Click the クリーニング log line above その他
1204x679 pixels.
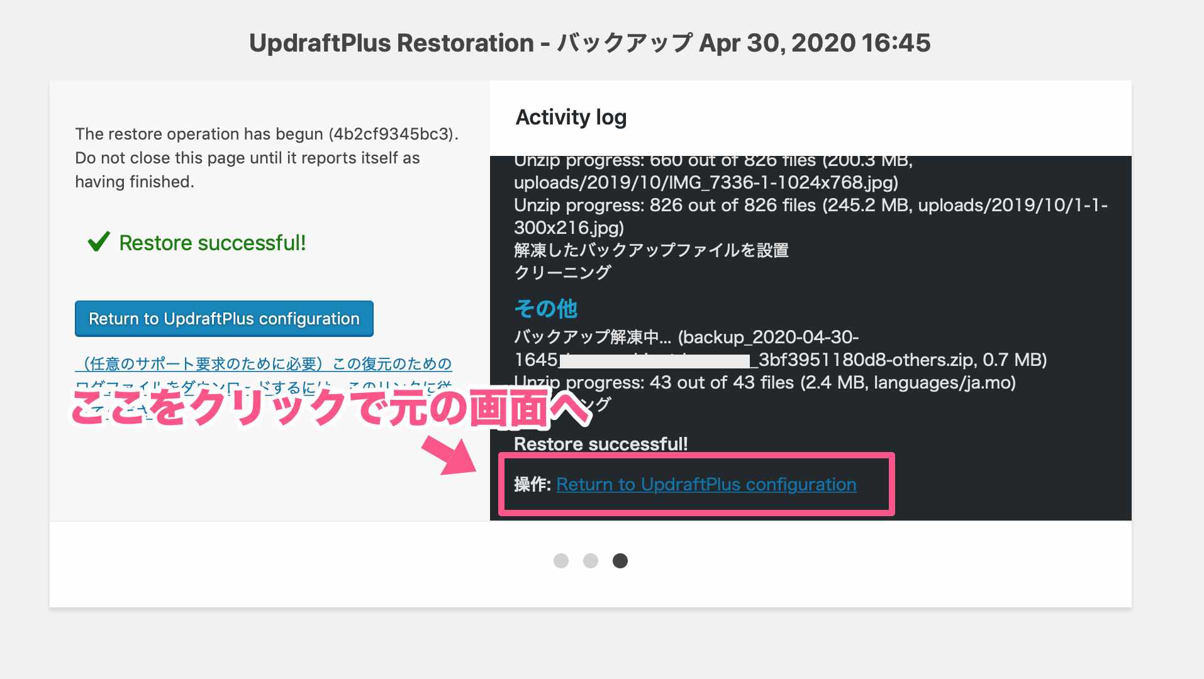click(562, 272)
